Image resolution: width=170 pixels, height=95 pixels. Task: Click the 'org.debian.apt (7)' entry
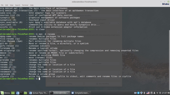[x=34, y=8]
